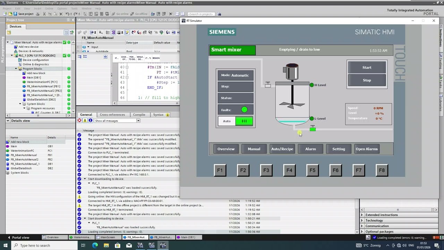The height and width of the screenshot is (250, 444).
Task: Open the Overview screen on HMI
Action: point(226,149)
